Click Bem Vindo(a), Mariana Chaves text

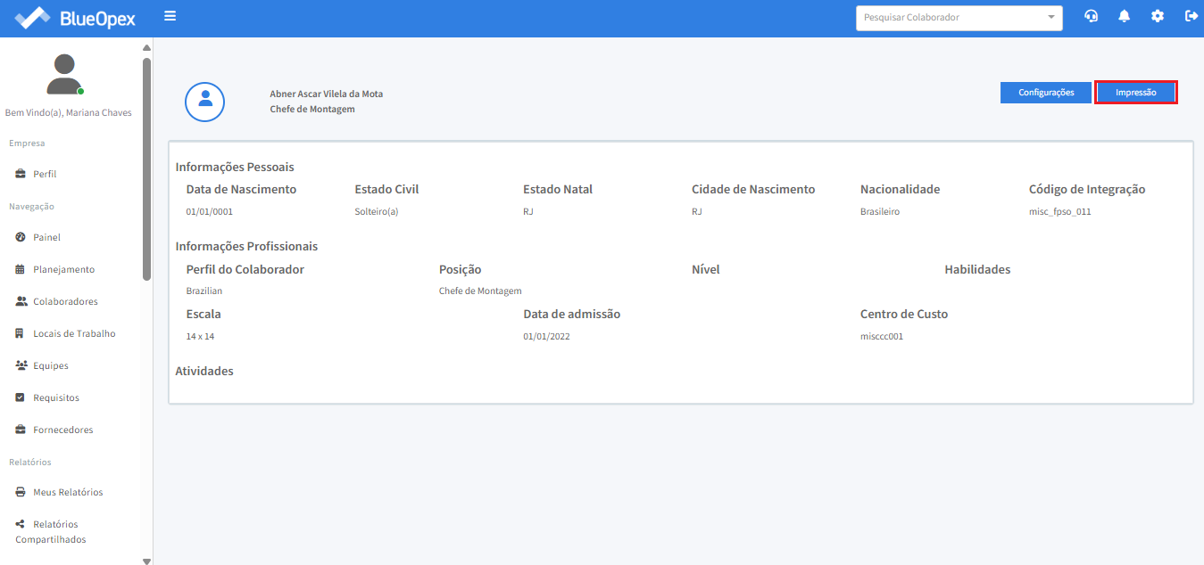(x=69, y=112)
